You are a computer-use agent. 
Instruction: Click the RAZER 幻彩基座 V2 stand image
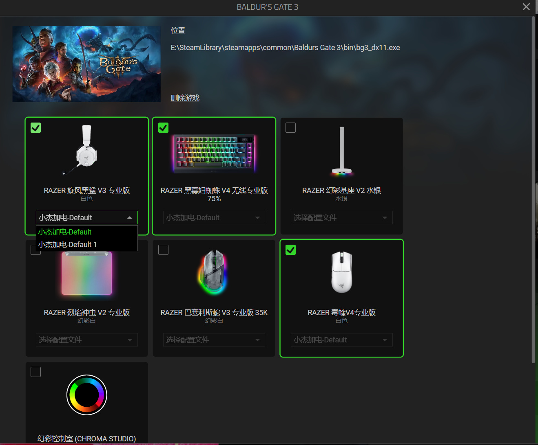pyautogui.click(x=342, y=151)
